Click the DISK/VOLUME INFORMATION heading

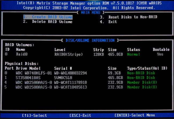point(90,40)
